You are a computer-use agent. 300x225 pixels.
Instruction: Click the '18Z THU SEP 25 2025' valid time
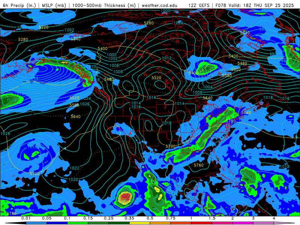coord(268,5)
